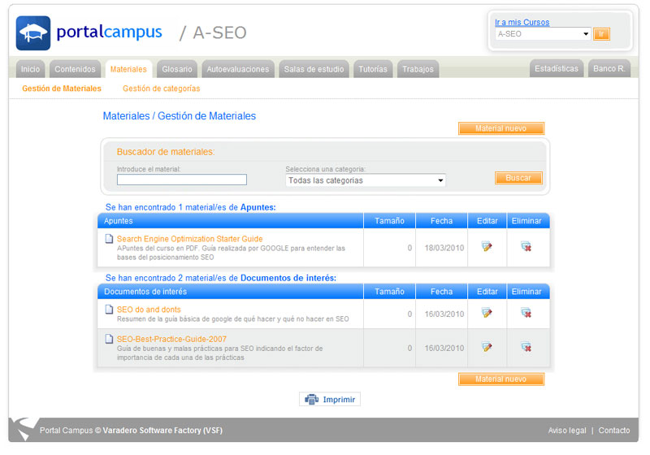Switch to the Glosario tab
Screen dimensions: 650x455
click(176, 69)
